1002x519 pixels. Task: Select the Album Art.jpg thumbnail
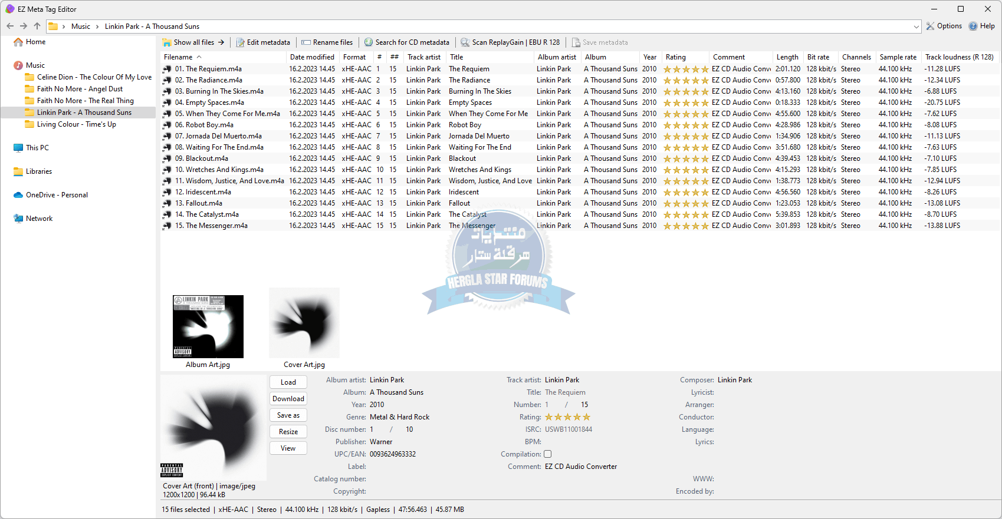[x=208, y=327]
